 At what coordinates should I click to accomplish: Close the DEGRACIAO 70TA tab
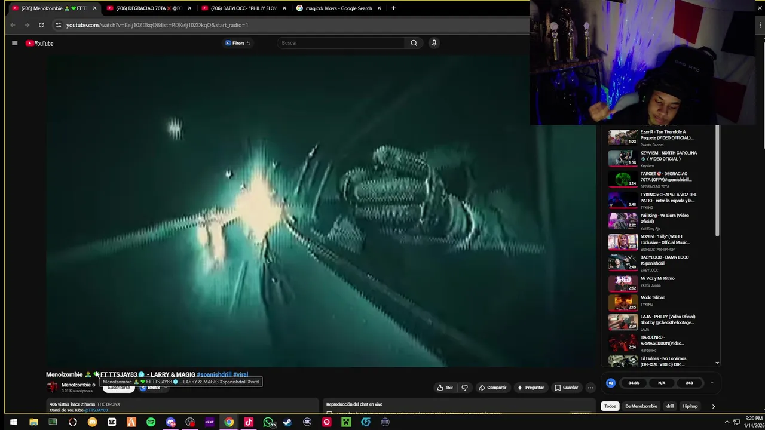coord(189,8)
